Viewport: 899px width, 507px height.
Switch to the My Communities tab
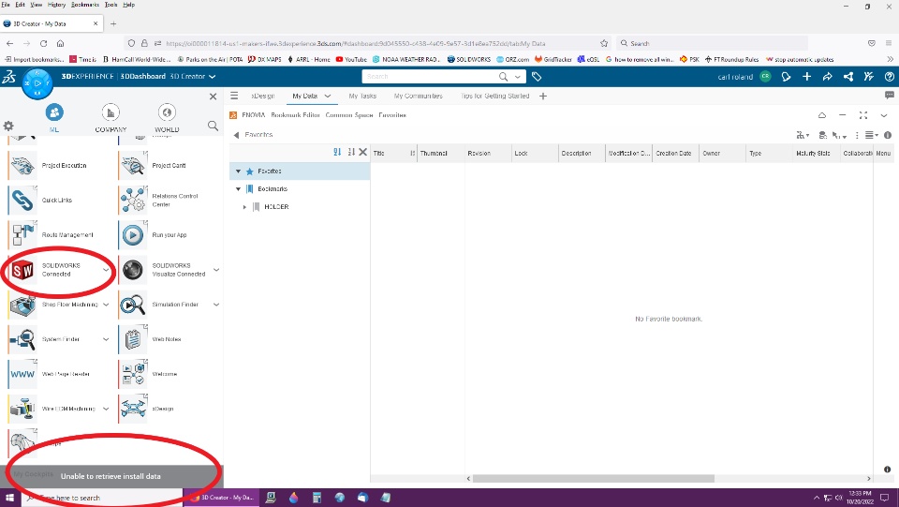tap(418, 96)
